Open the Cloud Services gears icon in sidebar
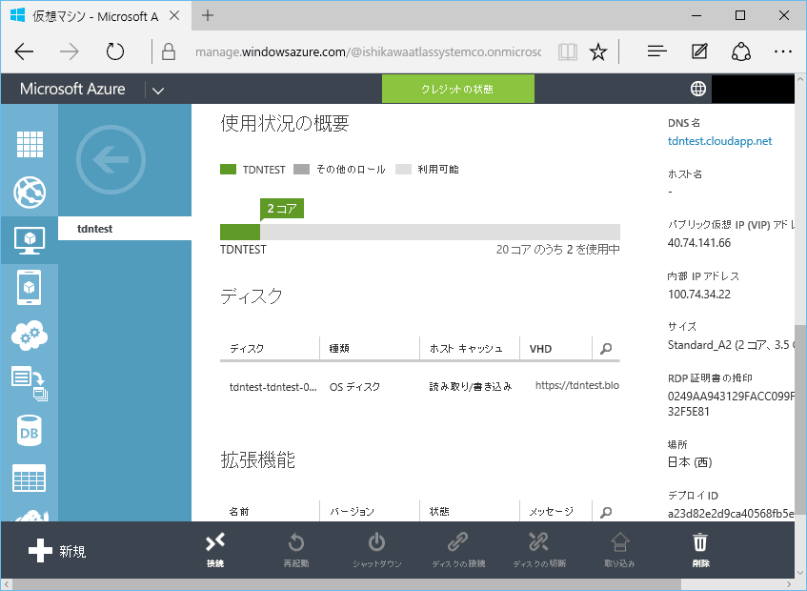 click(x=30, y=336)
